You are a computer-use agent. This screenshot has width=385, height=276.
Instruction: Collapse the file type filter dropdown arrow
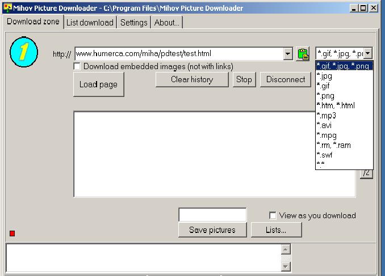pyautogui.click(x=368, y=53)
